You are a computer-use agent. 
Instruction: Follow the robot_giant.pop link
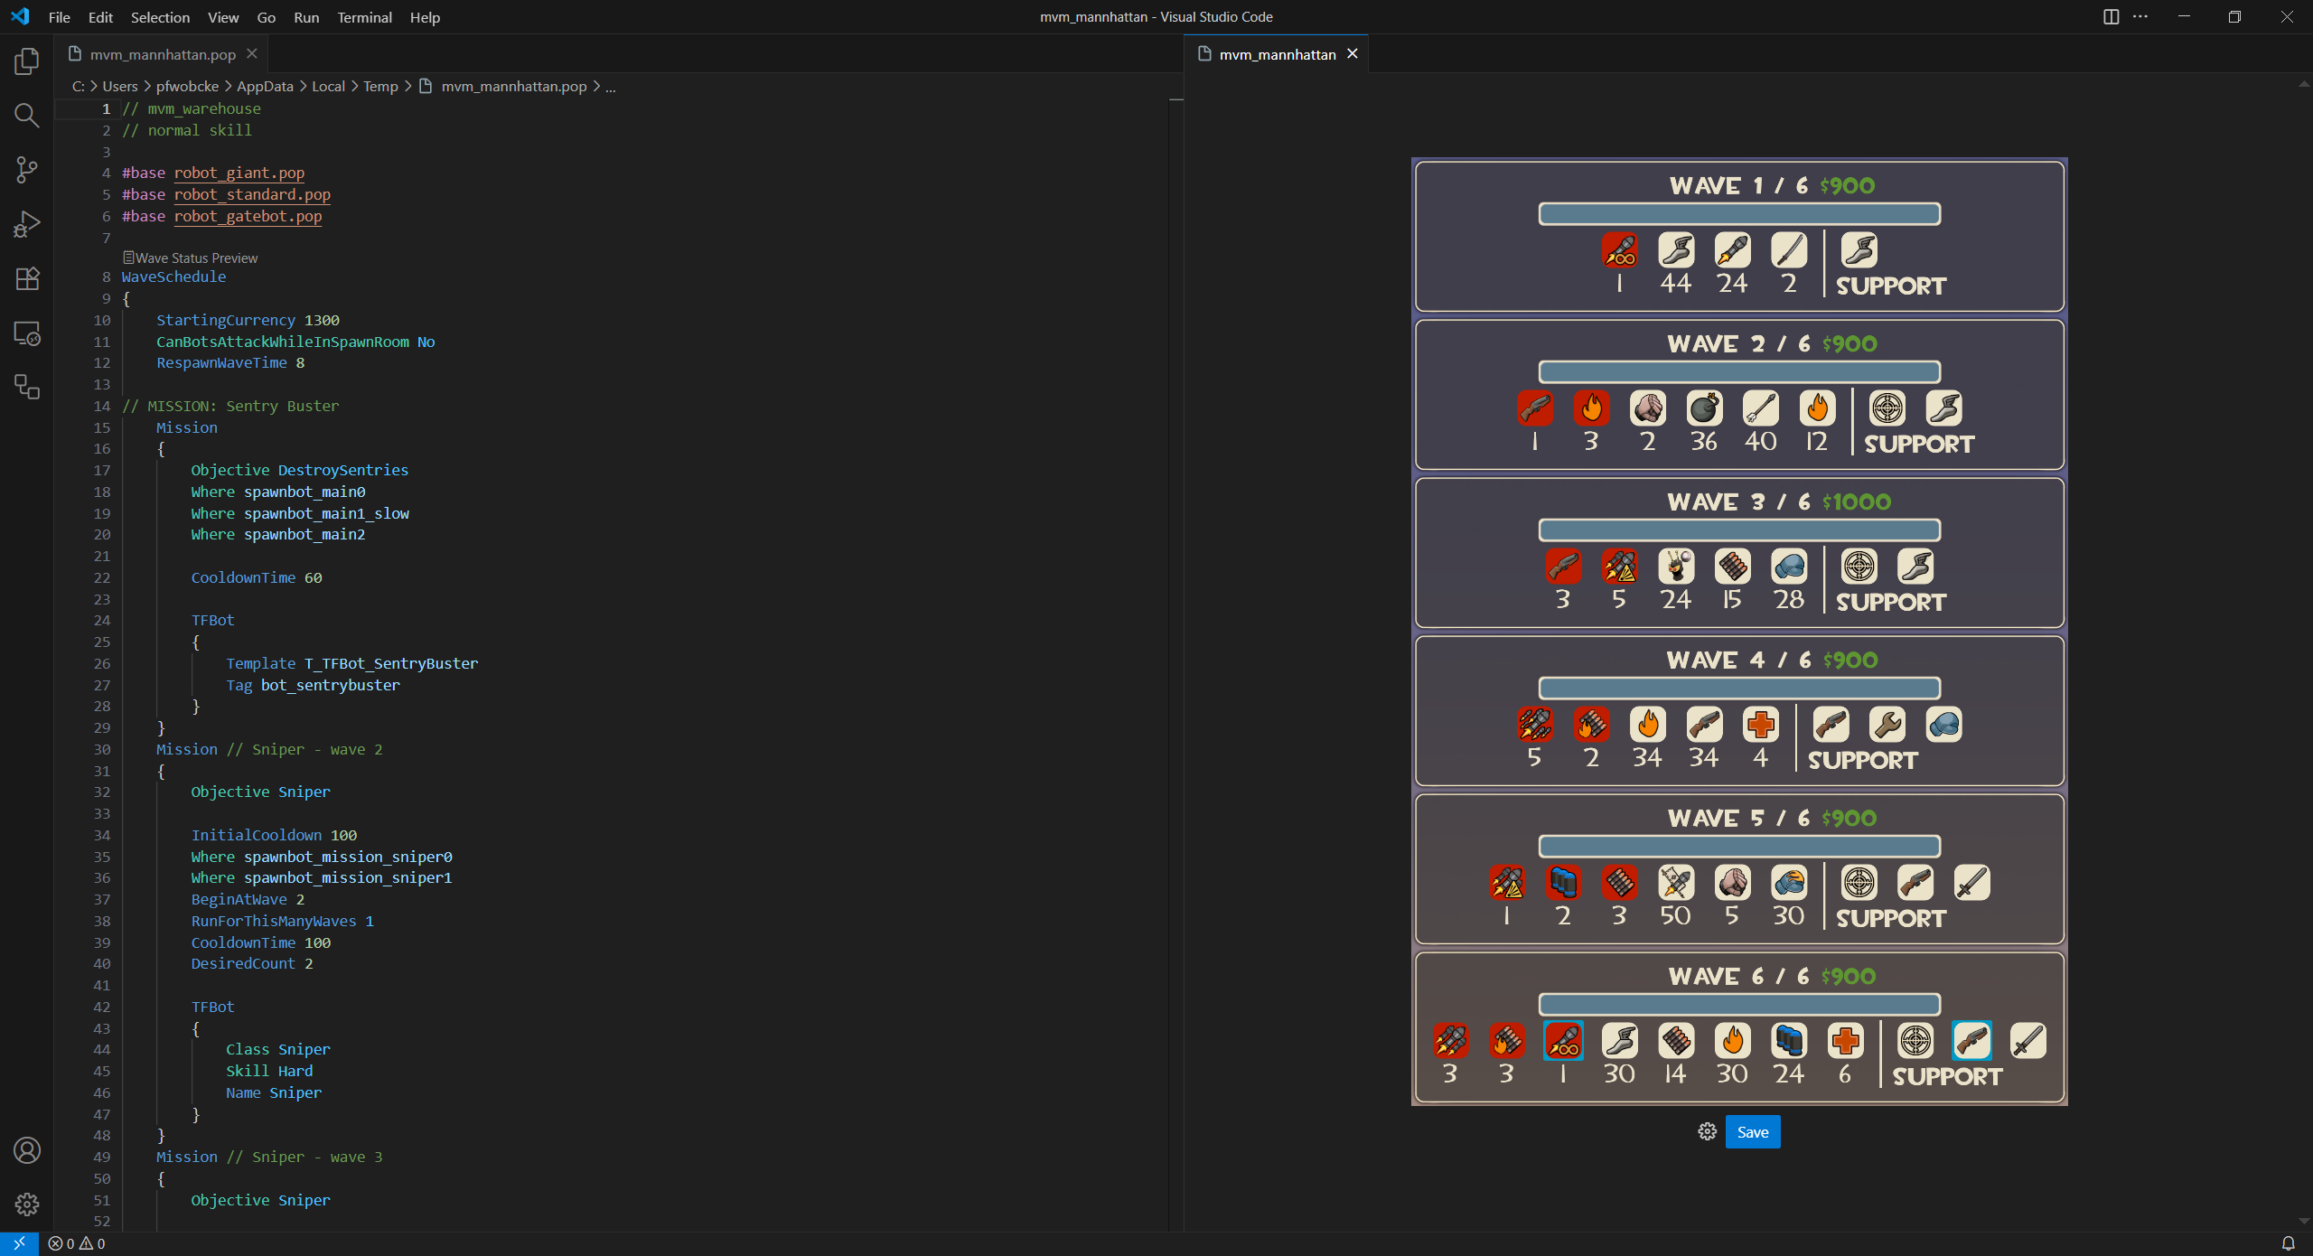tap(239, 173)
